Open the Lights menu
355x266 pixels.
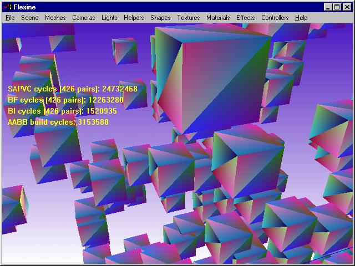[109, 18]
